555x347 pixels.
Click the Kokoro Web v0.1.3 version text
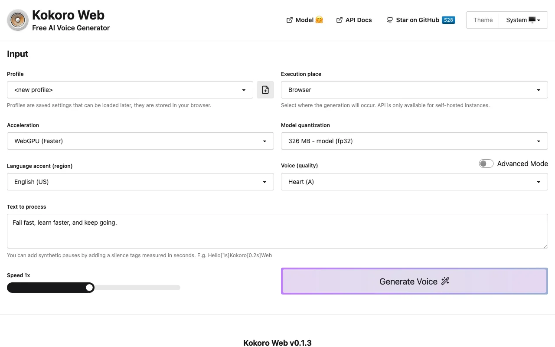277,343
